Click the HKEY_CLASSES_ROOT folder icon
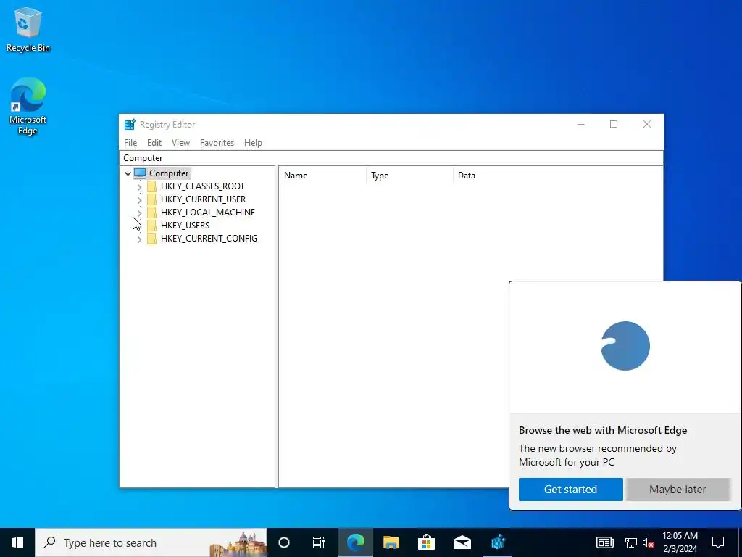742x557 pixels. [152, 186]
